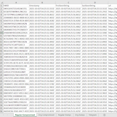Select hWID cell 2SF7DTPMULGAMQSFTOB
Viewport: 117px width, 117px height.
pyautogui.click(x=16, y=15)
